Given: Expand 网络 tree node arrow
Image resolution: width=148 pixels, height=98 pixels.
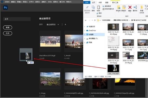Looking at the screenshot, I should 85,42.
